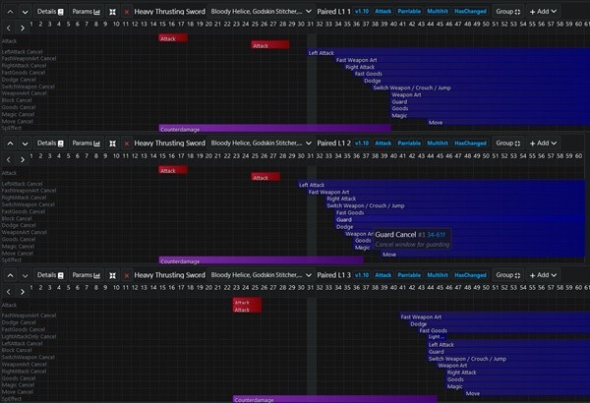
Task: Move the Paired L1 2 row down
Action: coord(25,144)
